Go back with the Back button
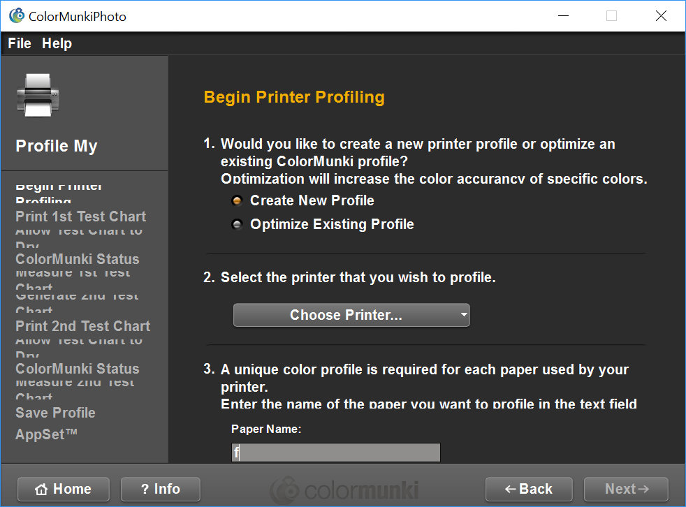This screenshot has height=507, width=686. click(x=529, y=489)
